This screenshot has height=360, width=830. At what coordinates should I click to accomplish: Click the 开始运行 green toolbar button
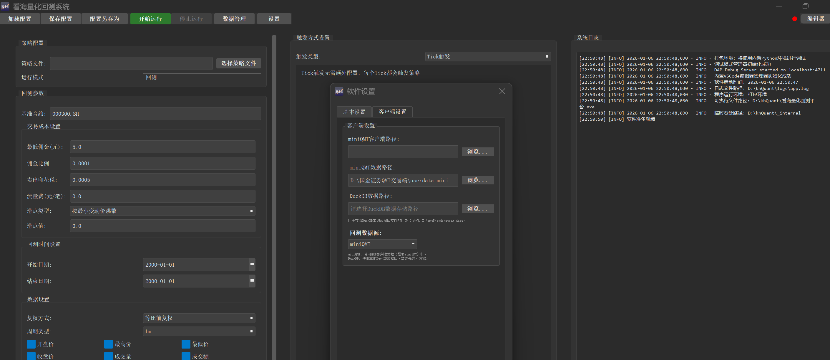150,19
